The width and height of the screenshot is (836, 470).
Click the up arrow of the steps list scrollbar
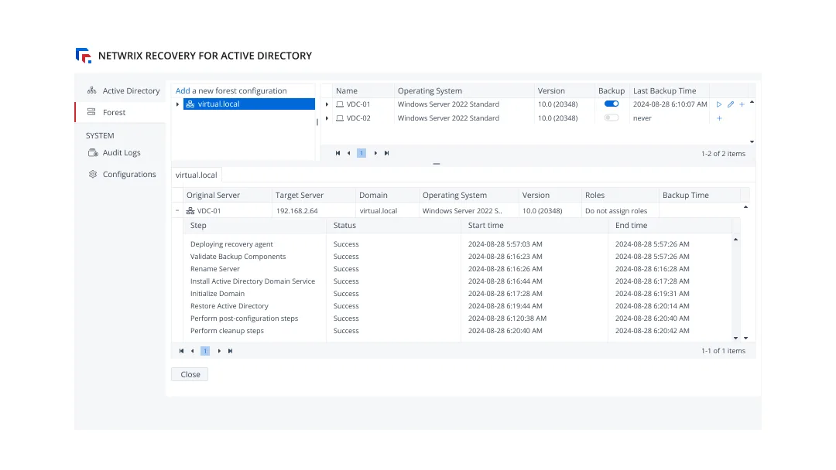click(x=736, y=240)
